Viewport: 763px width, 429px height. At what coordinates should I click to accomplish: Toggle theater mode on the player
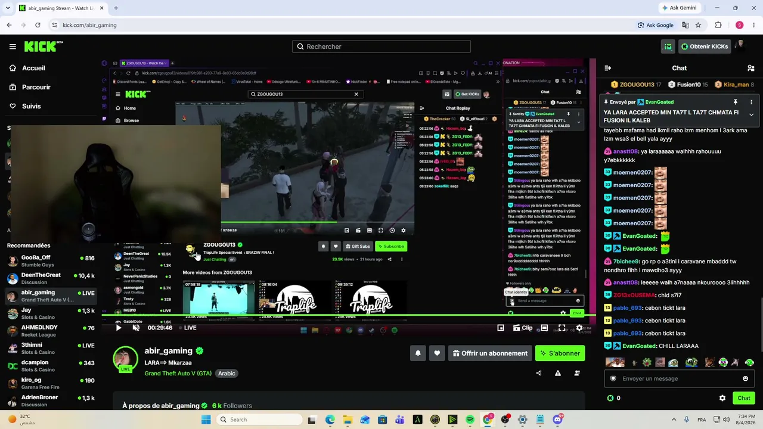pos(544,328)
